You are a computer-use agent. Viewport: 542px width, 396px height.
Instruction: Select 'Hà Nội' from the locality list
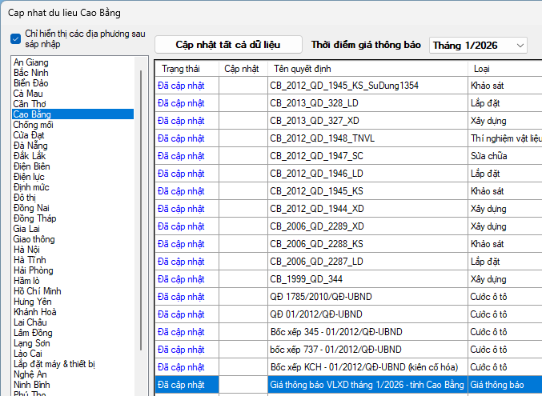29,249
